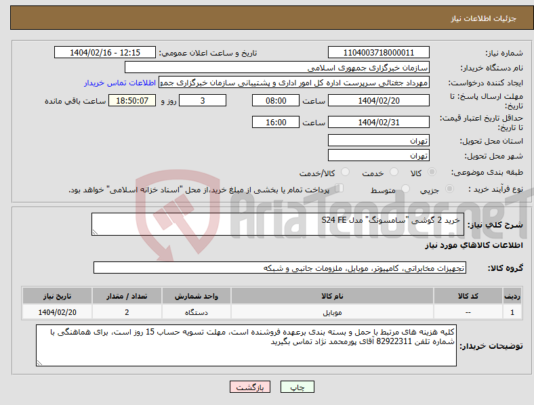Click the کد کالا column header
Image resolution: width=534 pixels, height=405 pixels.
coord(468,296)
